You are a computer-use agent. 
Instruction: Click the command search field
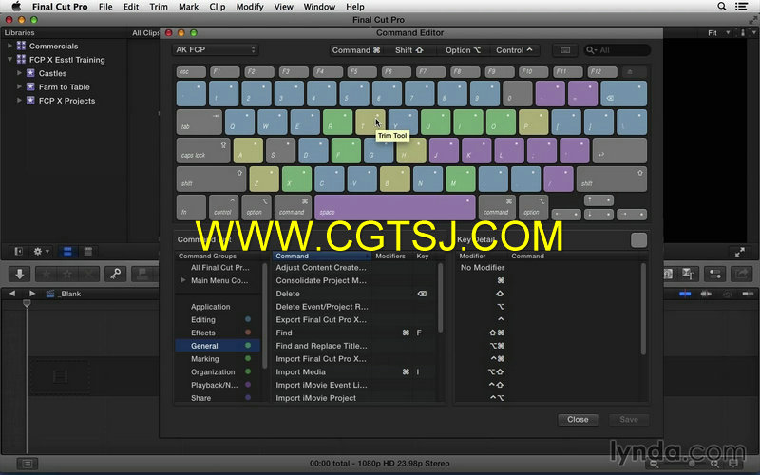(617, 50)
